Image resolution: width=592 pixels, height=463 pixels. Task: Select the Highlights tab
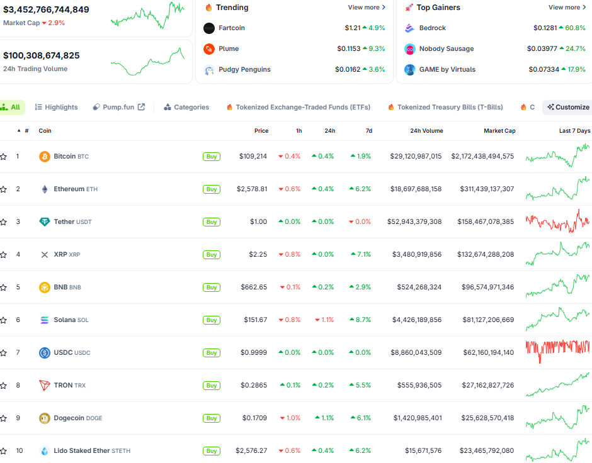coord(56,108)
